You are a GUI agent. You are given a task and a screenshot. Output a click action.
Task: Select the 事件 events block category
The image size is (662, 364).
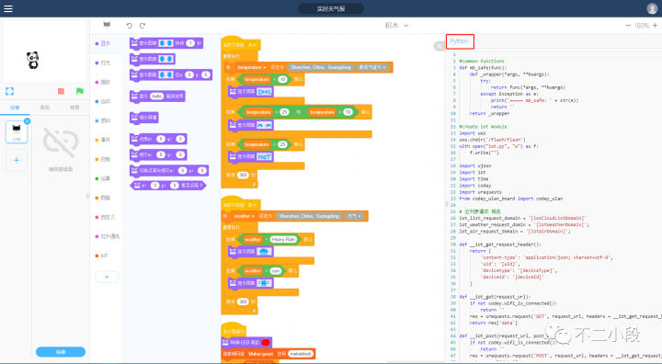tap(103, 140)
